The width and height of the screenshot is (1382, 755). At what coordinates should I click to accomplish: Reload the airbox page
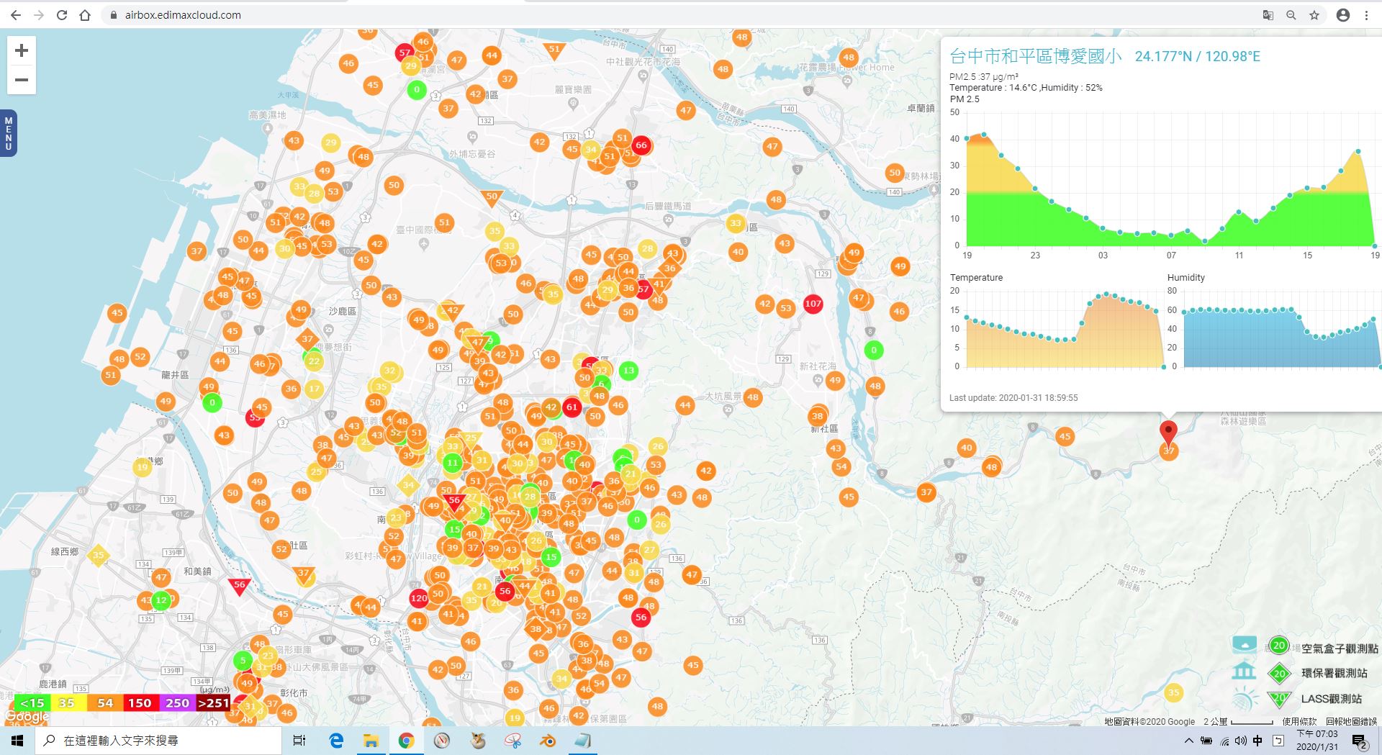click(x=62, y=15)
